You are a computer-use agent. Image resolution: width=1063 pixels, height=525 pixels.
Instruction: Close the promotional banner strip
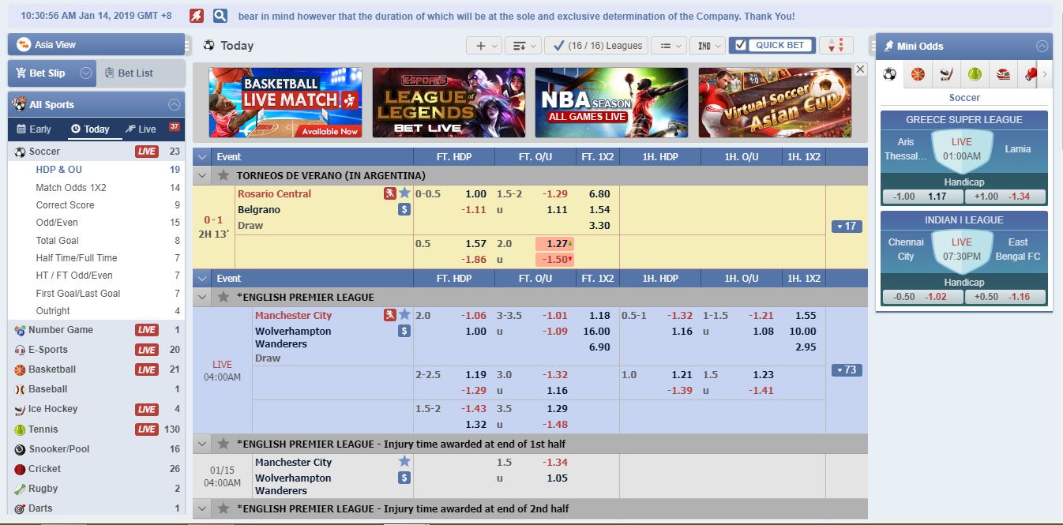tap(860, 69)
